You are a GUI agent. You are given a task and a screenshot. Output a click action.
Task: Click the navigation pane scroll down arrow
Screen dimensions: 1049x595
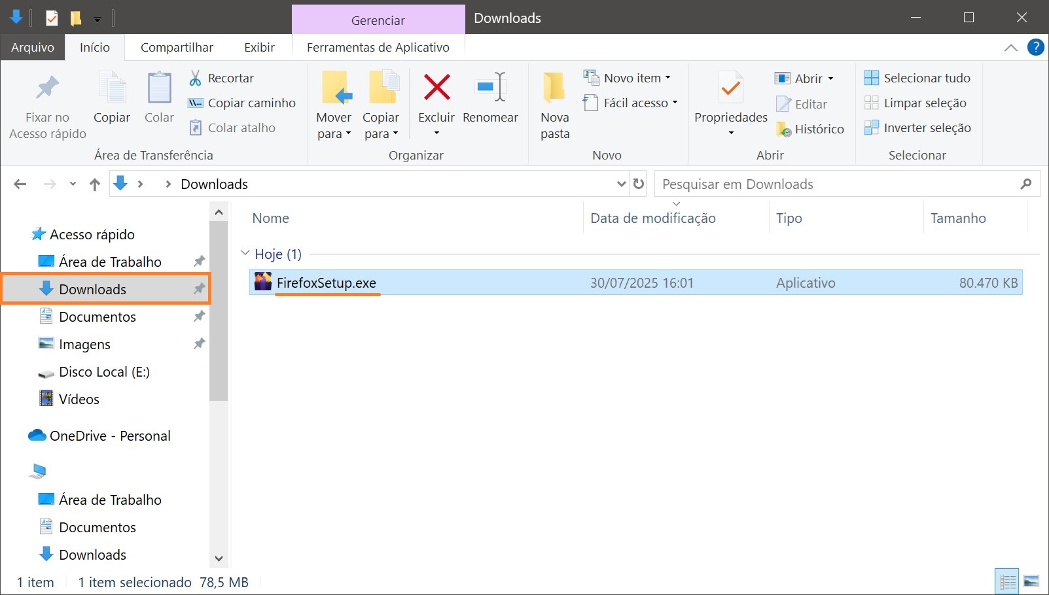[x=219, y=558]
